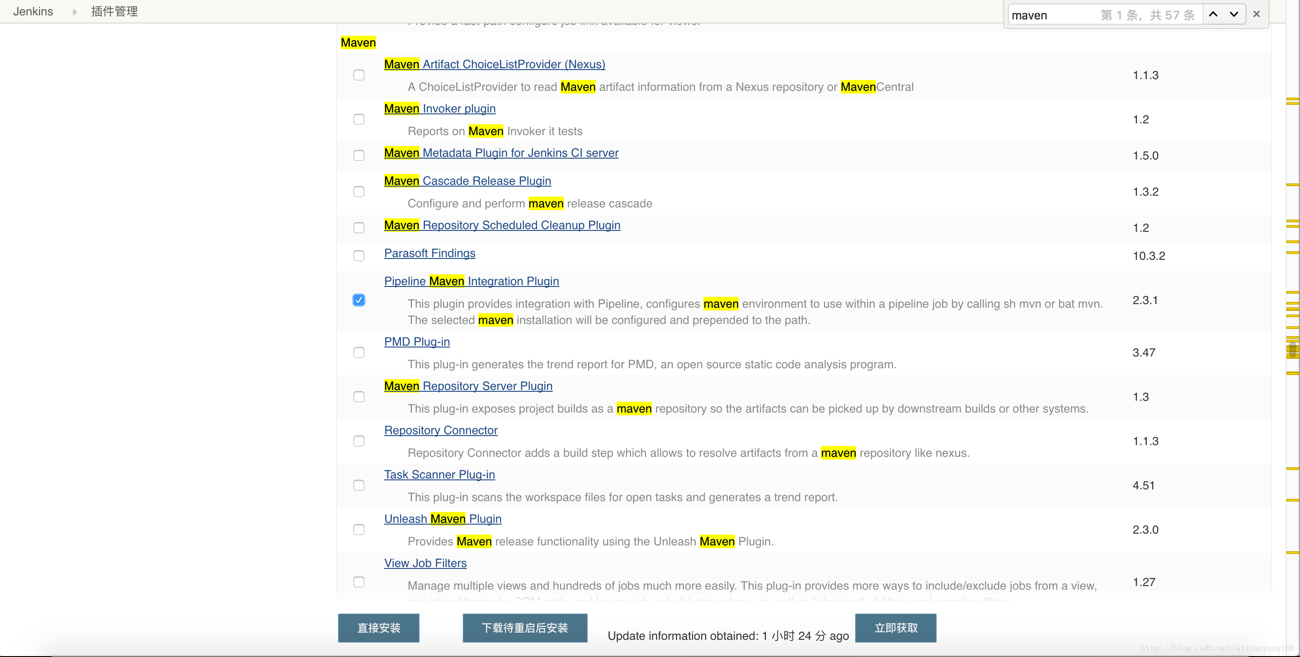Click 'Configure and perform maven release cascade' description
Viewport: 1300px width, 657px height.
tap(530, 203)
